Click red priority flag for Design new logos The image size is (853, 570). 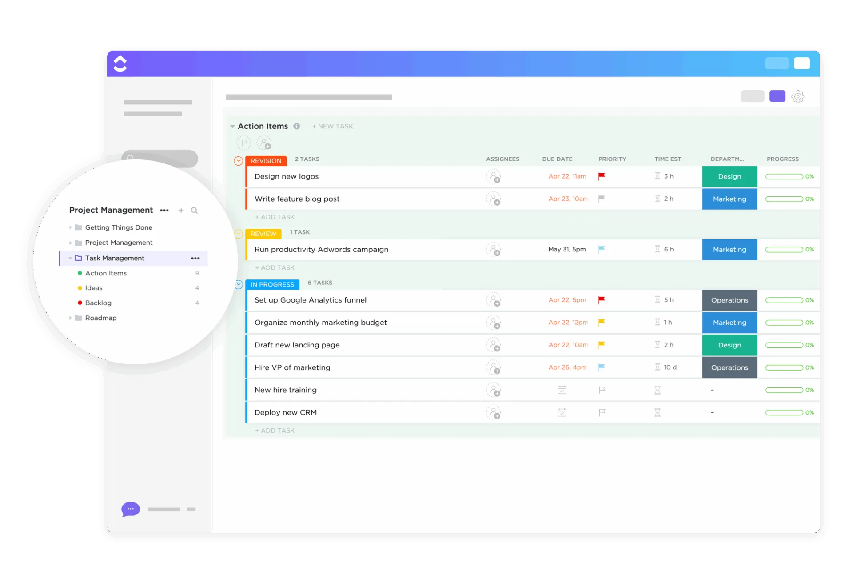click(602, 176)
